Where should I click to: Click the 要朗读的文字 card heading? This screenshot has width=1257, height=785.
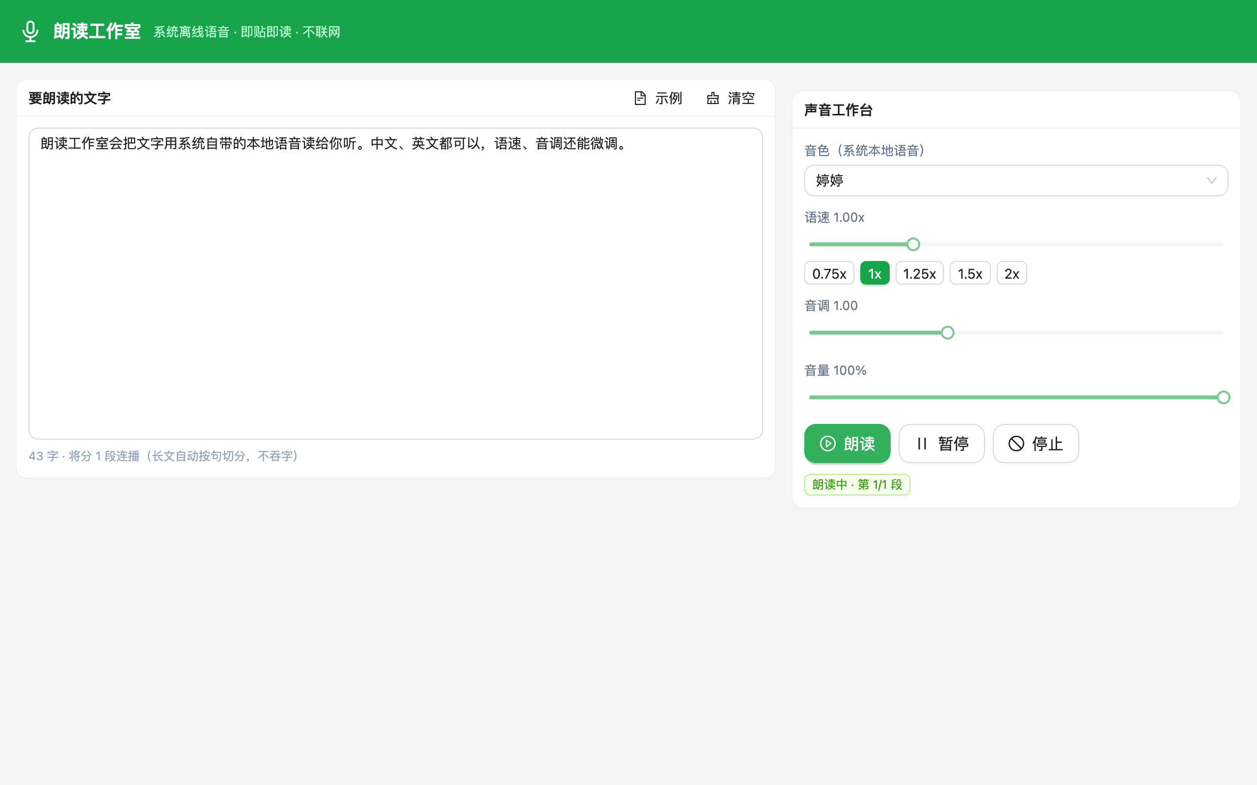click(x=70, y=98)
